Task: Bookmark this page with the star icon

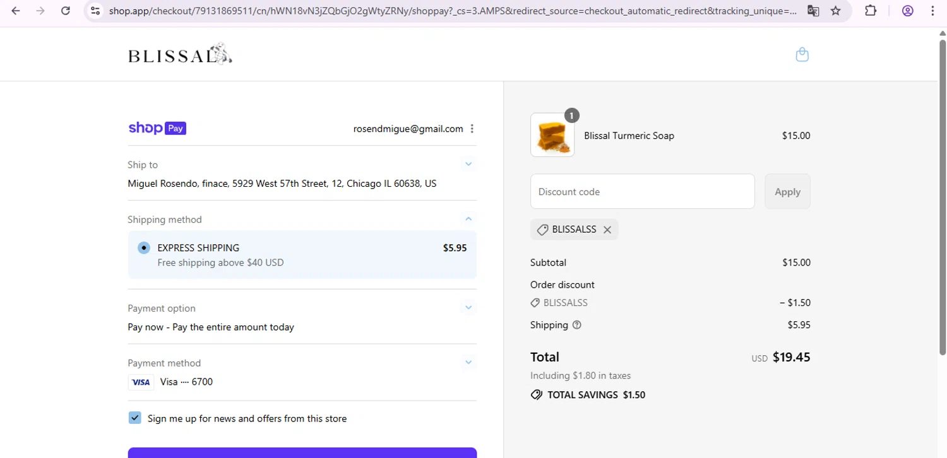Action: click(836, 11)
